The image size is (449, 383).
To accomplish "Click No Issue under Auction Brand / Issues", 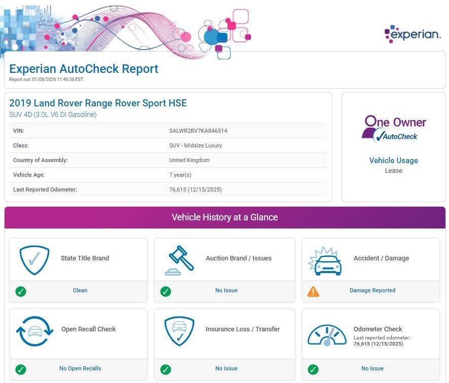I will tap(226, 291).
